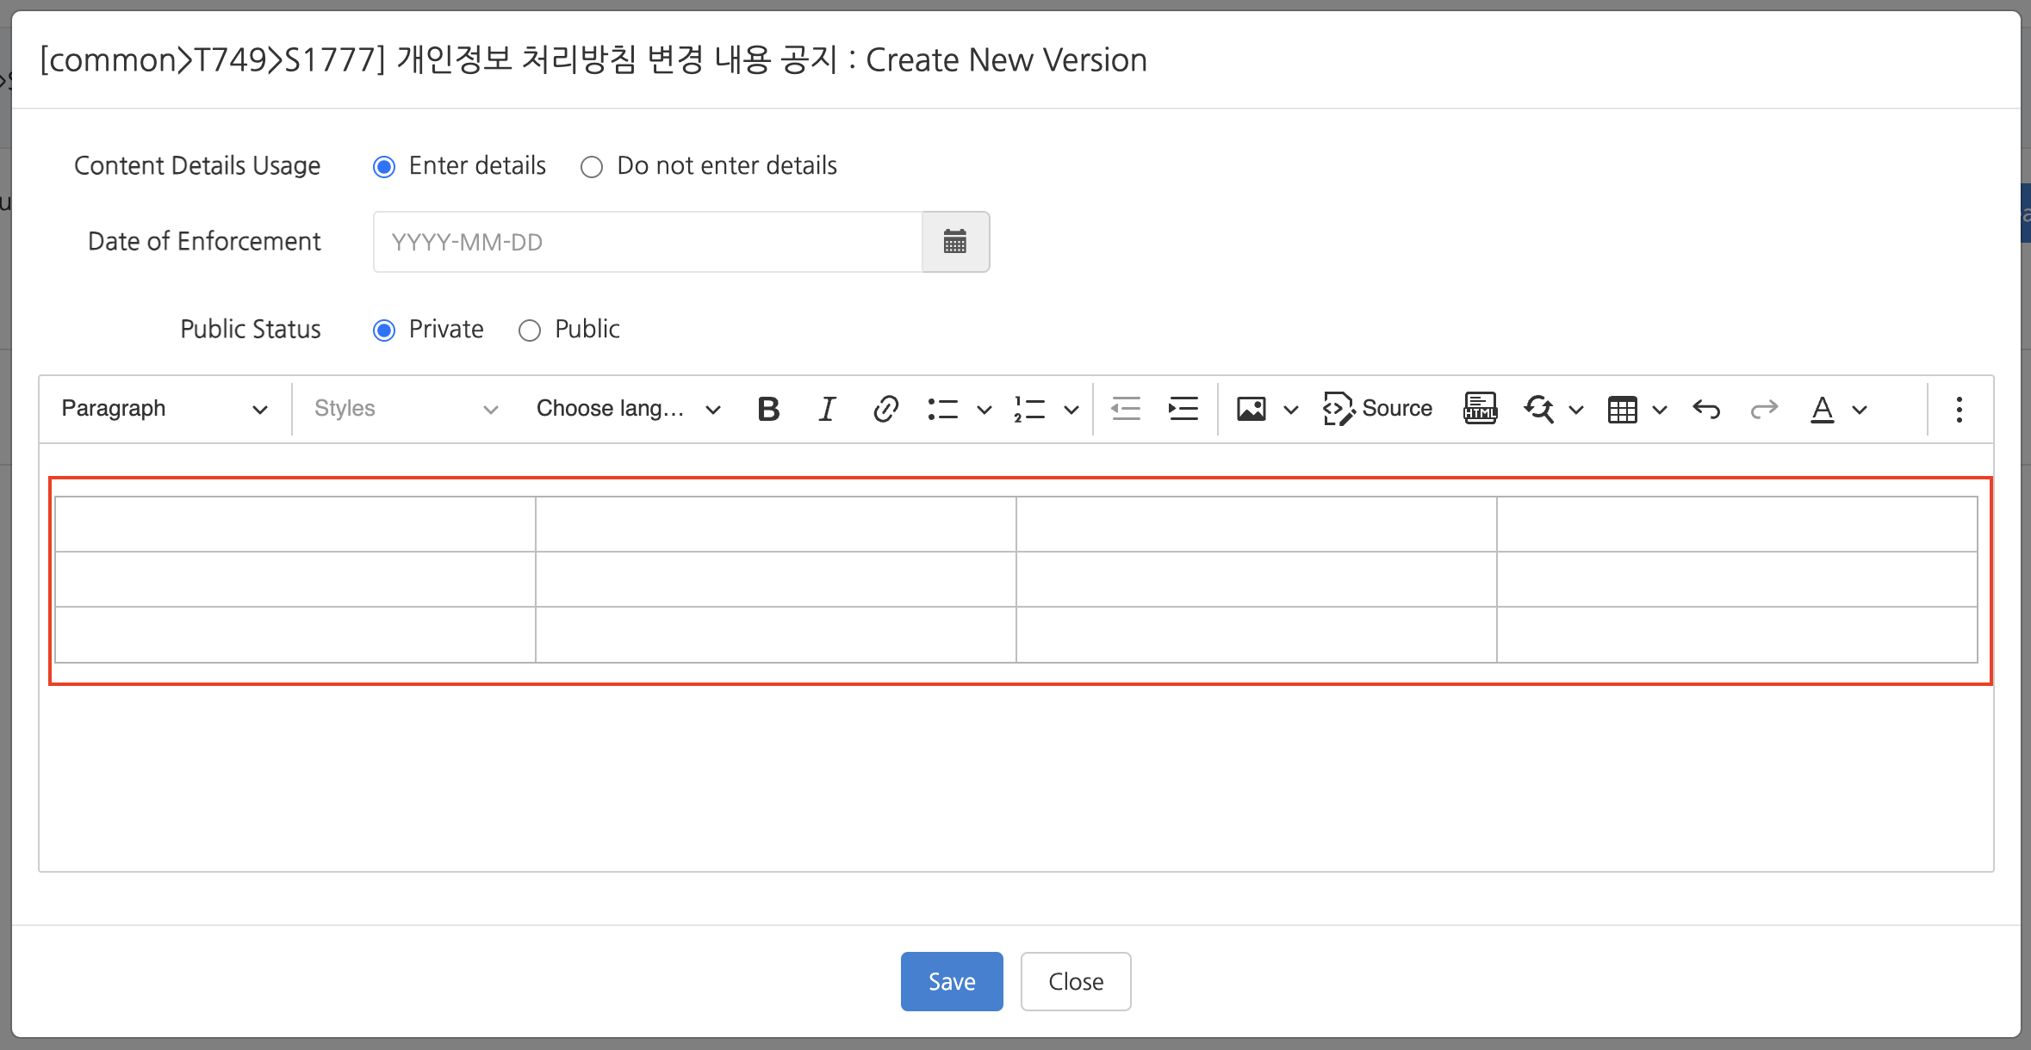Screen dimensions: 2031x1050
Task: Redo the last undone edit
Action: [x=1763, y=409]
